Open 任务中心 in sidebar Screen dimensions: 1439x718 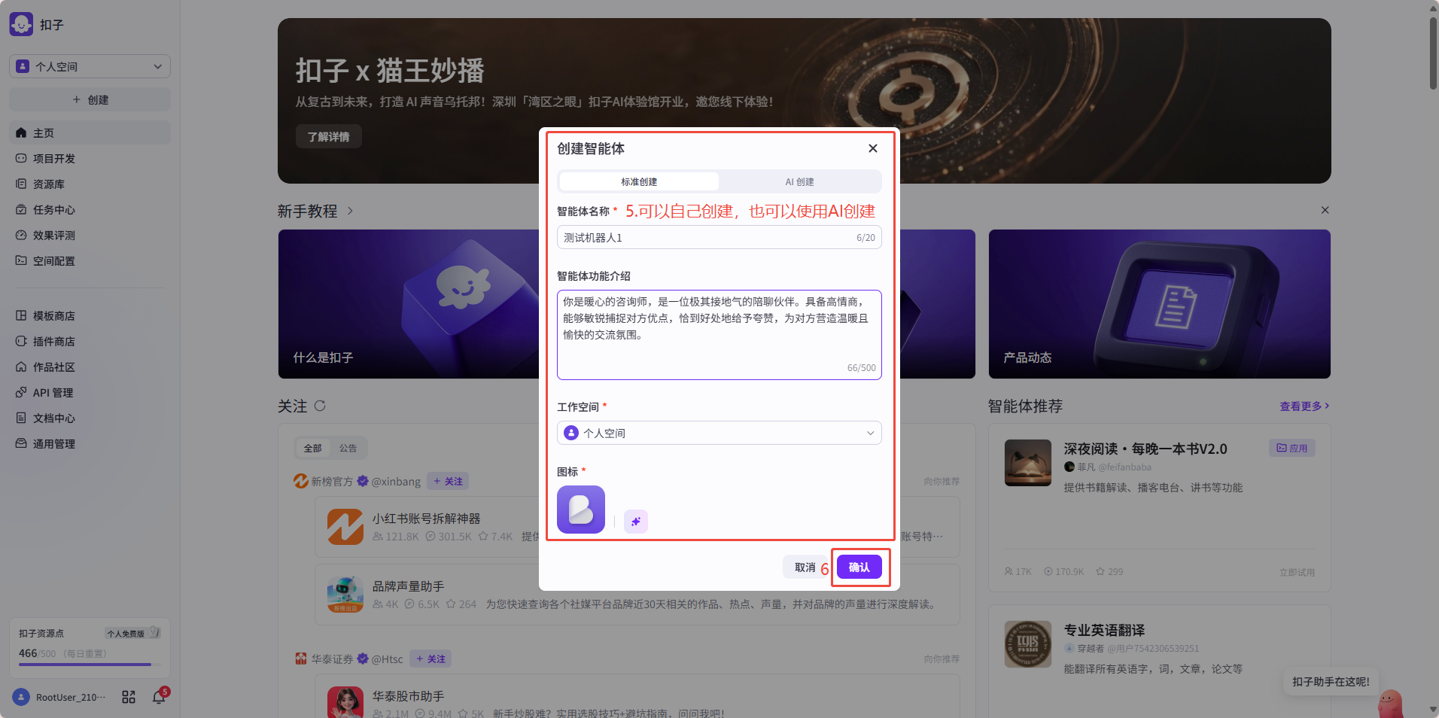(90, 209)
